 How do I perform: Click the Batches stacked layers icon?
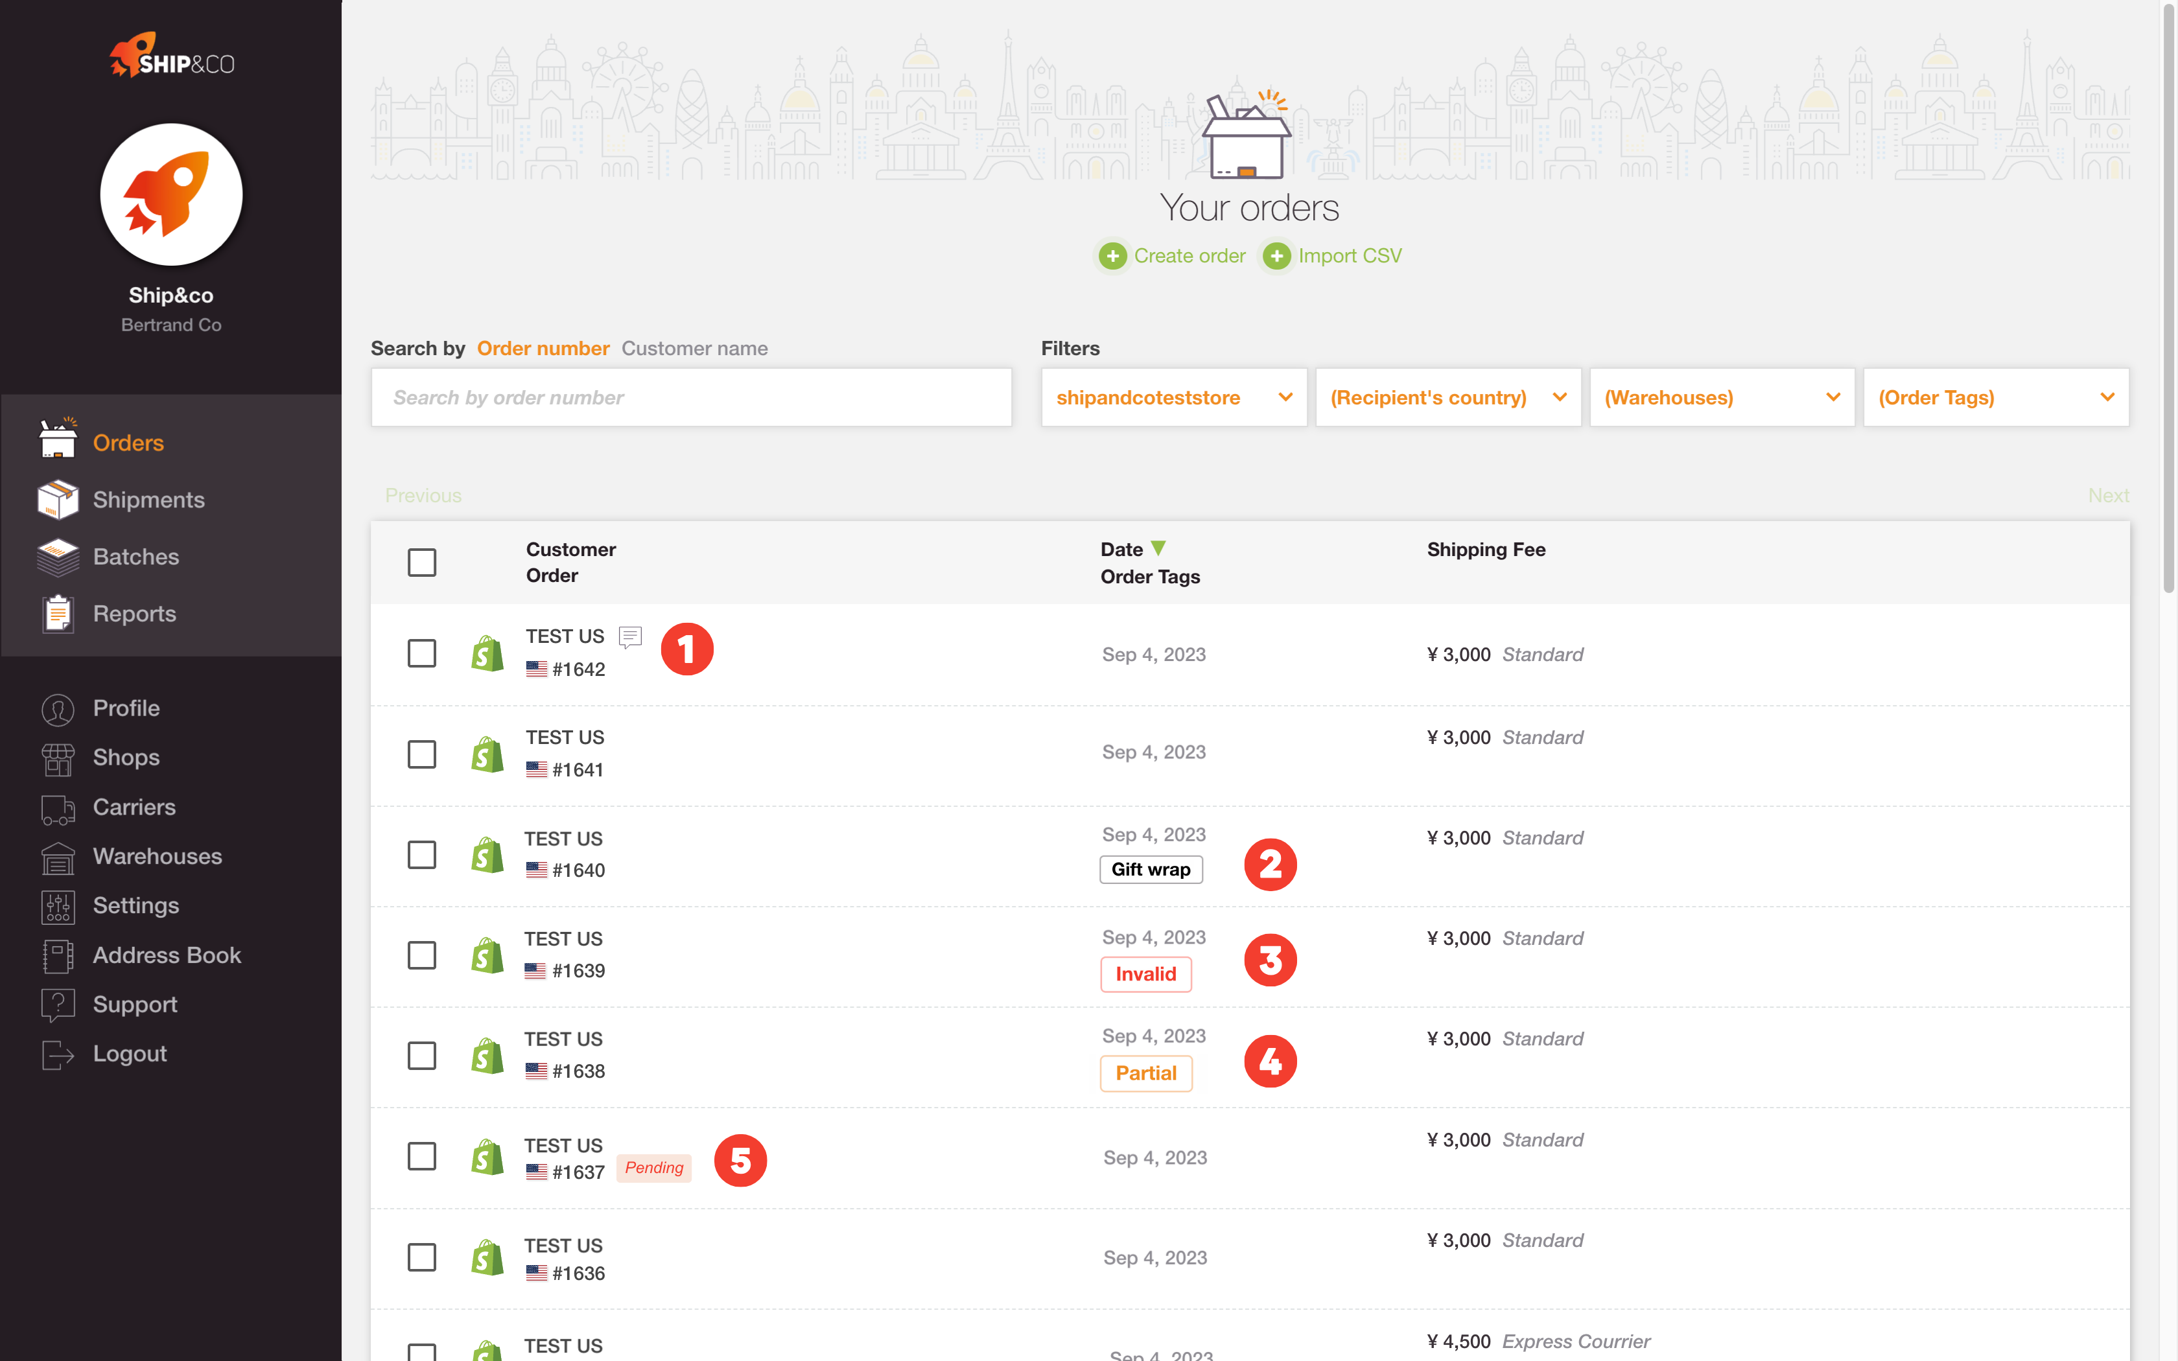[x=58, y=557]
